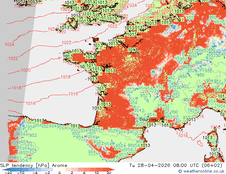The image size is (226, 174).
Task: Click the legend value '2'
Action: point(72,173)
